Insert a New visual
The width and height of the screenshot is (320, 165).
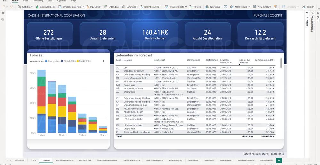pos(213,7)
